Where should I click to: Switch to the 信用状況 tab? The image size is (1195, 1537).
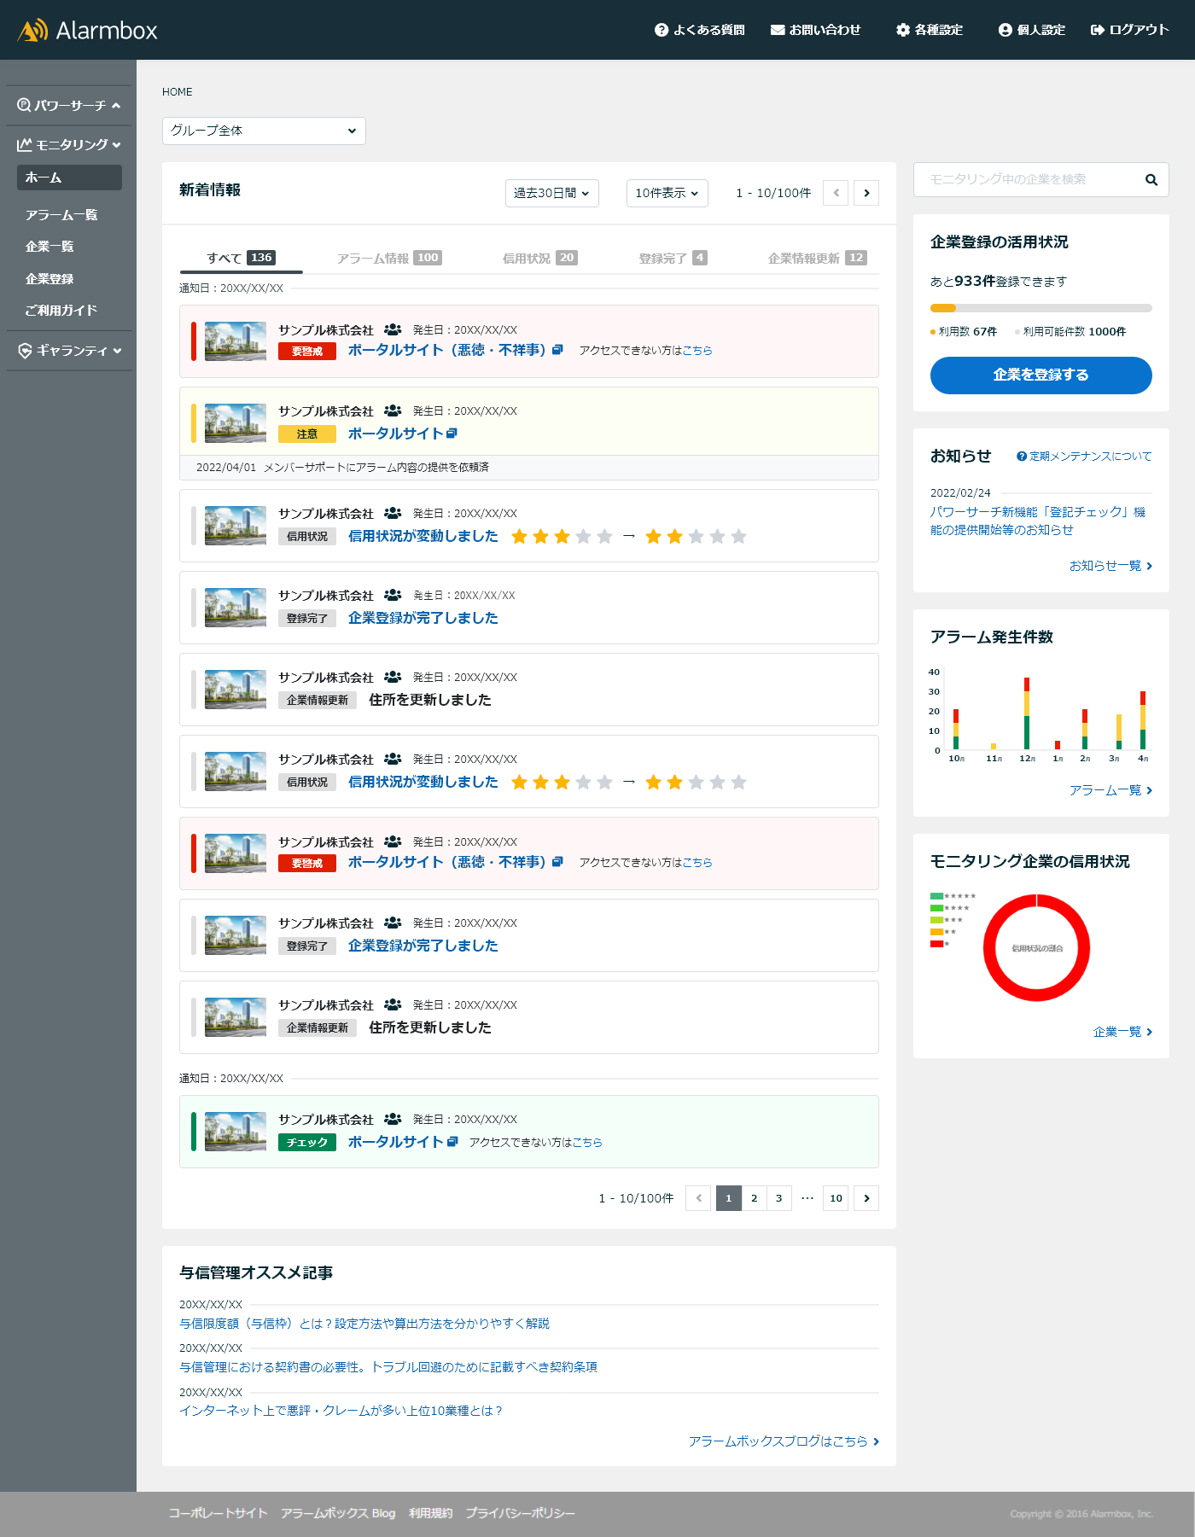(539, 258)
